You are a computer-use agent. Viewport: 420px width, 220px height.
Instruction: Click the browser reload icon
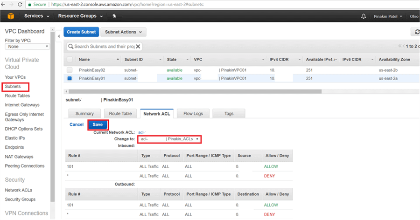(20, 4)
